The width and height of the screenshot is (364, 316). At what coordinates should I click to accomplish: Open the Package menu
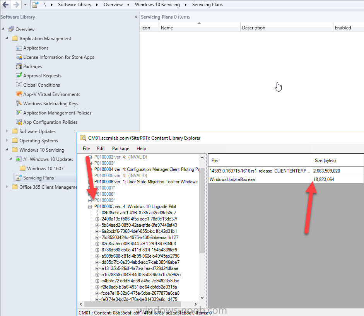[x=121, y=149]
